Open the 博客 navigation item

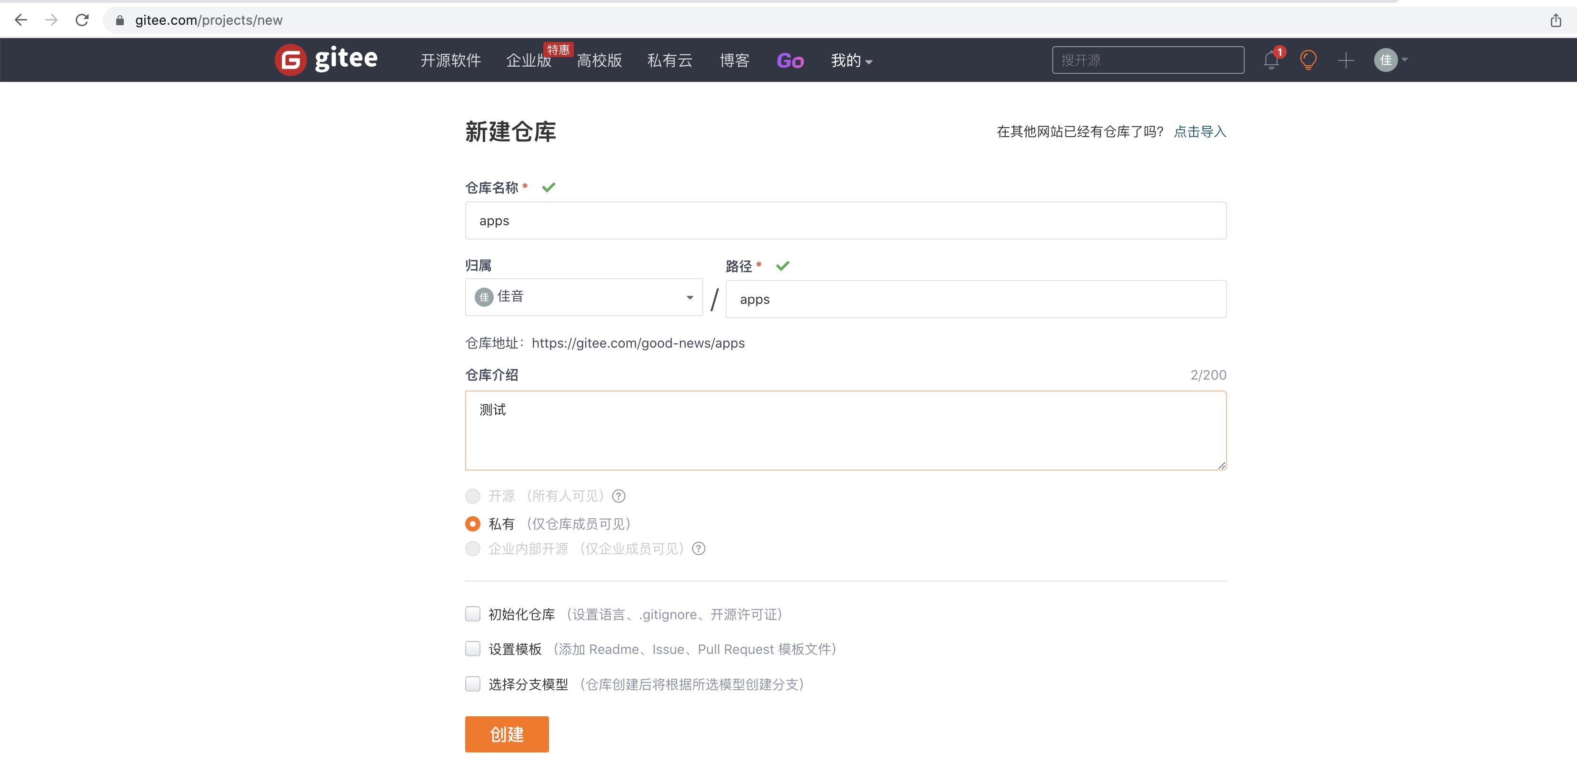[734, 60]
